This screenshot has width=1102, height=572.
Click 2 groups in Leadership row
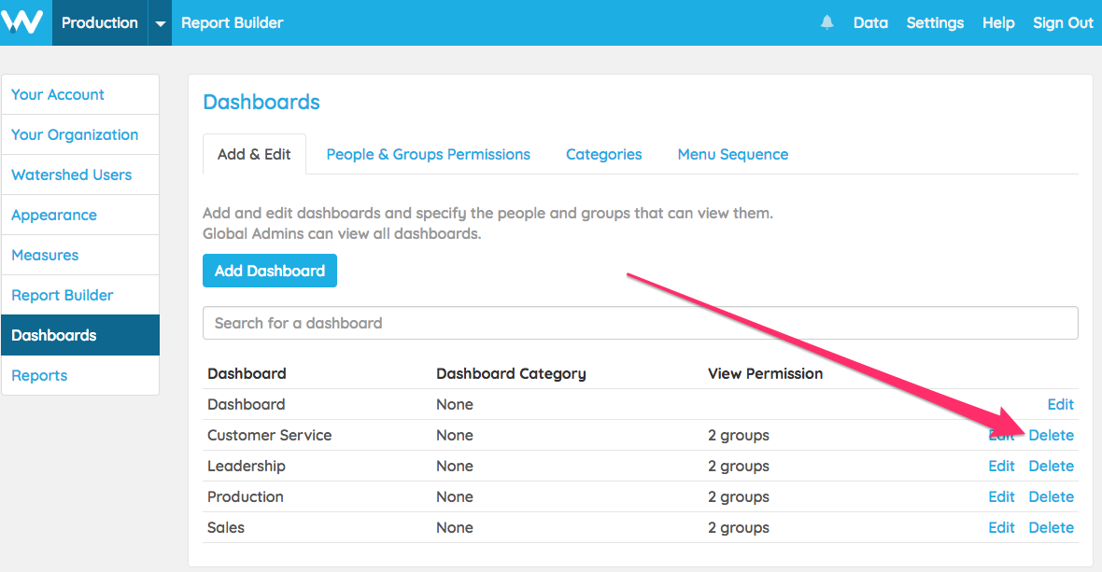(x=739, y=467)
